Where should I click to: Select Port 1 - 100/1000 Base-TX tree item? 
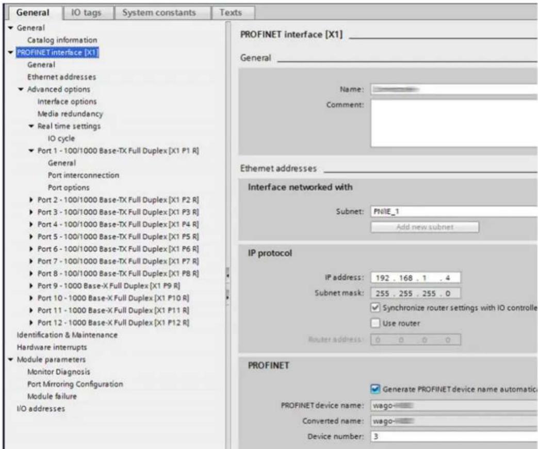118,151
